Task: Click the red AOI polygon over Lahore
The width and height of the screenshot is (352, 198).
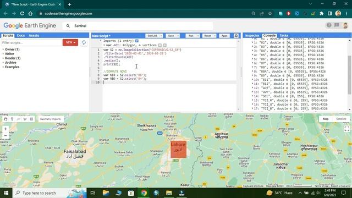Action: (x=178, y=149)
